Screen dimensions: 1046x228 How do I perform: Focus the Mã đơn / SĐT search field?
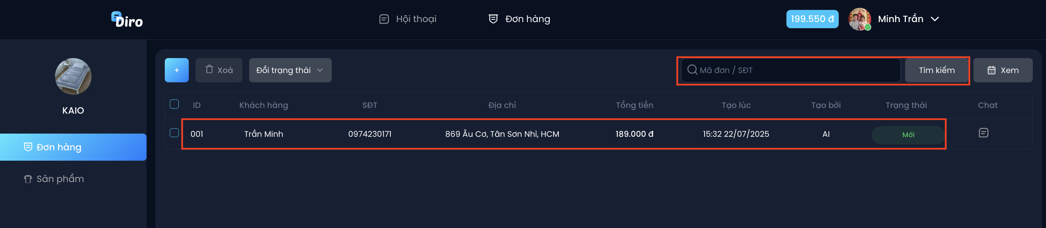790,70
